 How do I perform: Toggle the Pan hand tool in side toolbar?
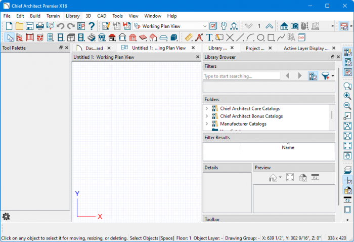coord(347,155)
